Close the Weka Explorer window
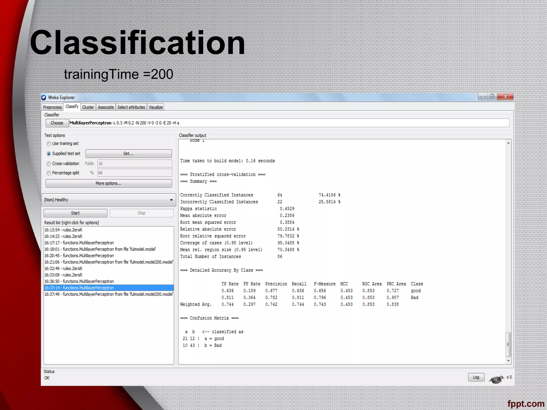Screen dimensions: 547x410 click(505, 97)
